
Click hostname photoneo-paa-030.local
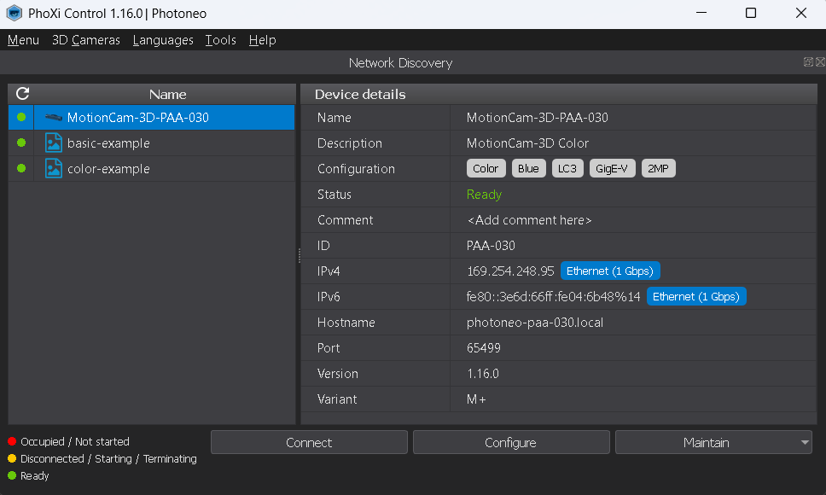click(x=535, y=323)
